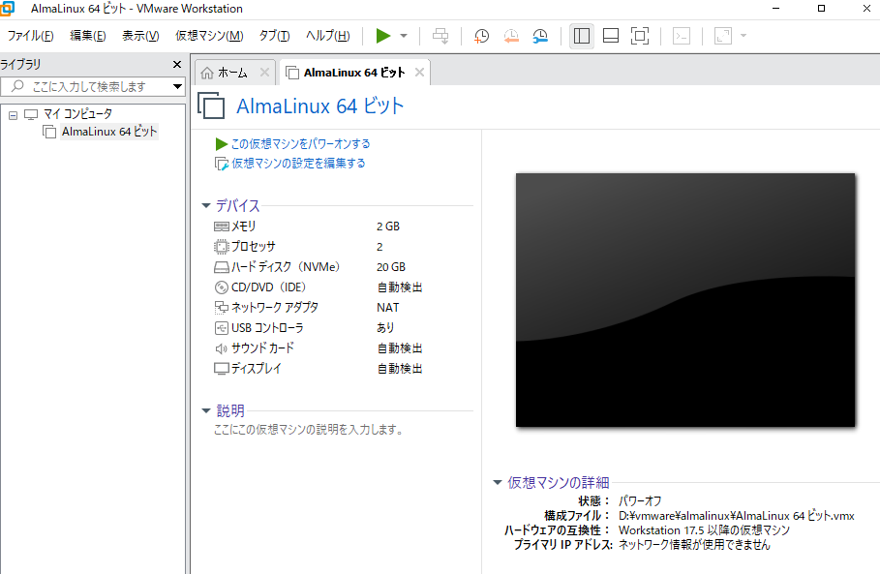Click the VMware Workstation title bar app icon

pyautogui.click(x=8, y=9)
